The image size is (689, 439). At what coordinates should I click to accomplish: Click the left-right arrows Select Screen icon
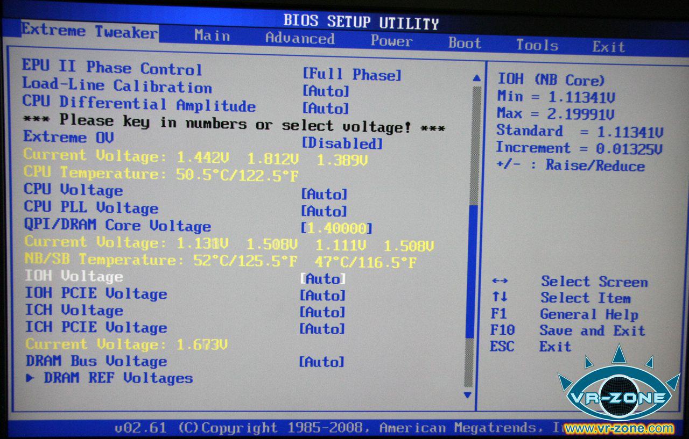click(x=500, y=281)
